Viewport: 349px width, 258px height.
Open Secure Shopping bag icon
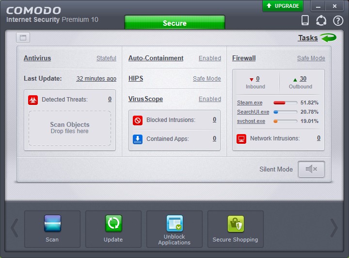coord(236,224)
